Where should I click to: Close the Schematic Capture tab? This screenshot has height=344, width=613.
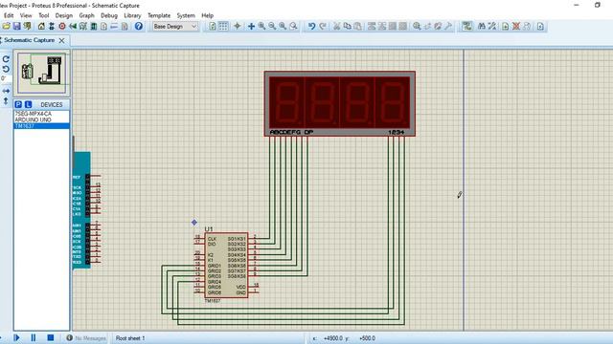[61, 40]
